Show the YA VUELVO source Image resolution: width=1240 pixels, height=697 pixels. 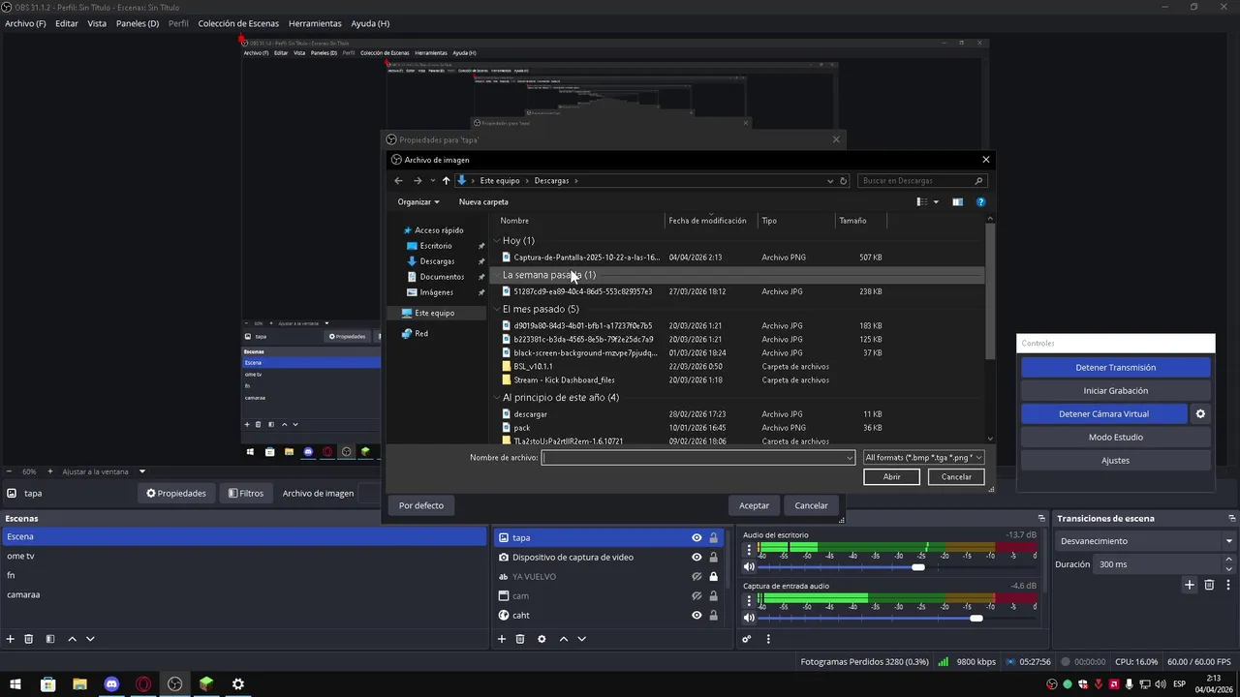click(697, 577)
